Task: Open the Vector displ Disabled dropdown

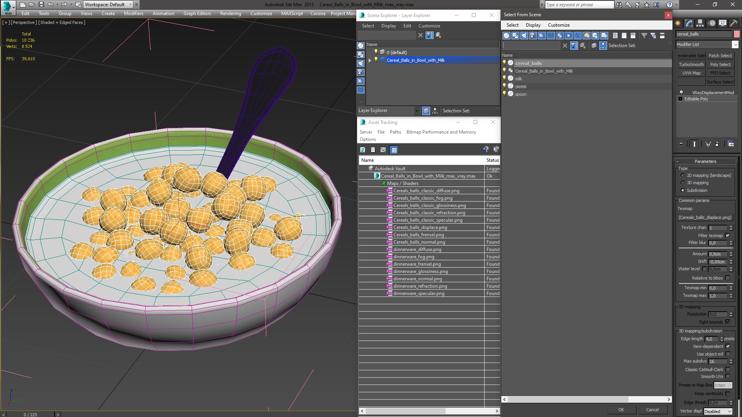Action: (718, 412)
